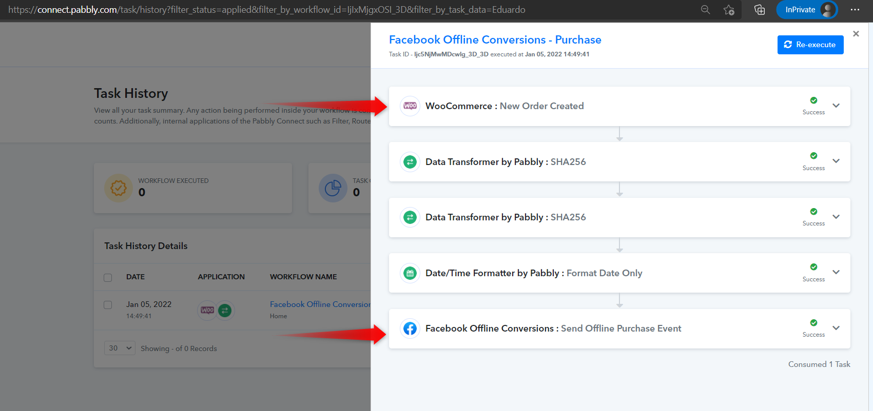Expand the WooCommerce New Order Created step
The image size is (873, 411).
coord(836,106)
